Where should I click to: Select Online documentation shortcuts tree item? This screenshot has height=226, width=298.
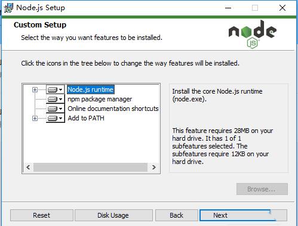click(x=113, y=109)
